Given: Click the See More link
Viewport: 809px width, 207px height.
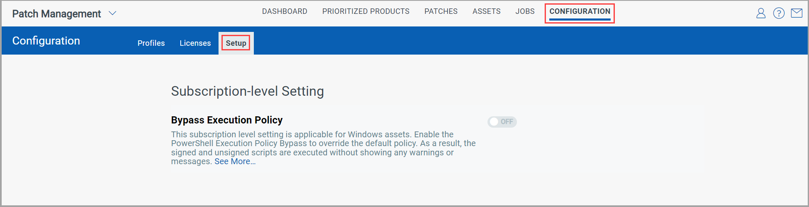Looking at the screenshot, I should pos(235,162).
